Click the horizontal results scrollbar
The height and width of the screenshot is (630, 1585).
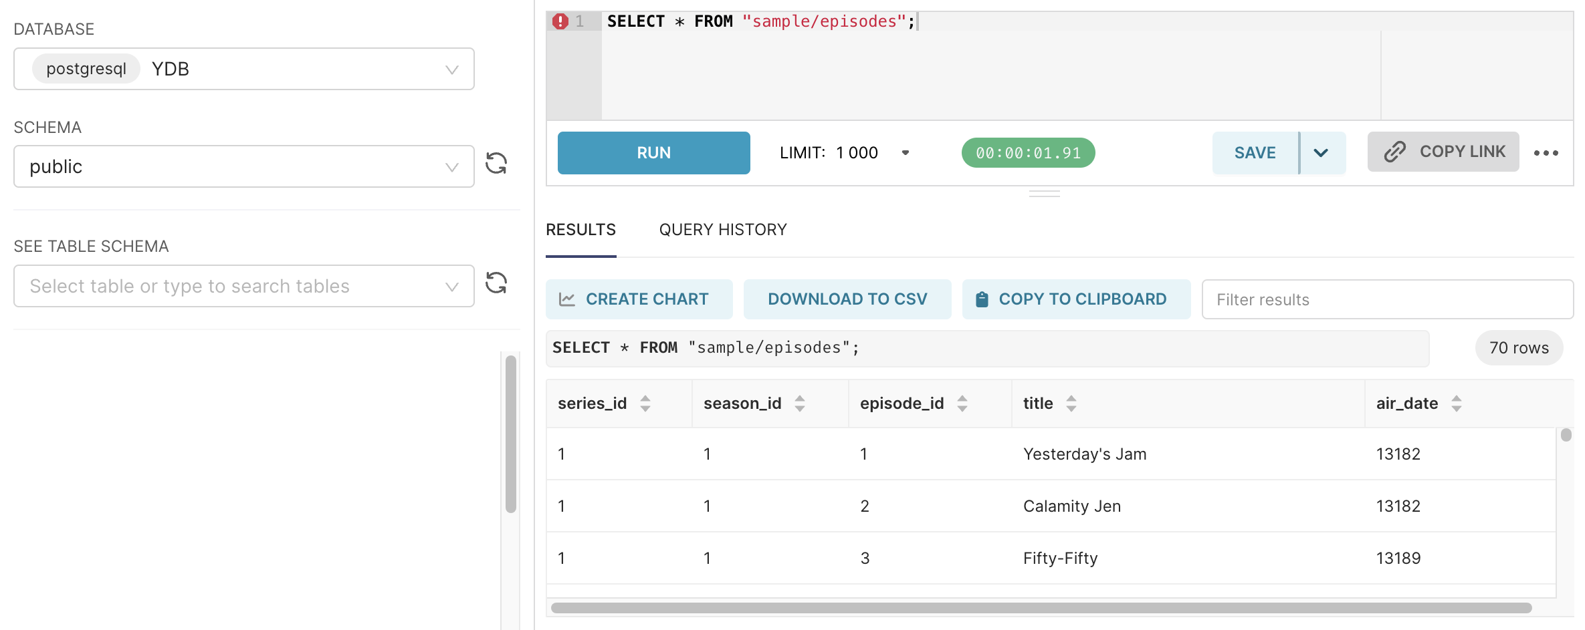(x=1041, y=608)
